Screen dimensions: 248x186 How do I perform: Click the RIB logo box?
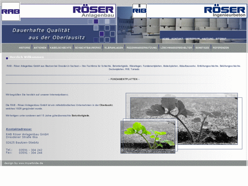pyautogui.click(x=139, y=11)
